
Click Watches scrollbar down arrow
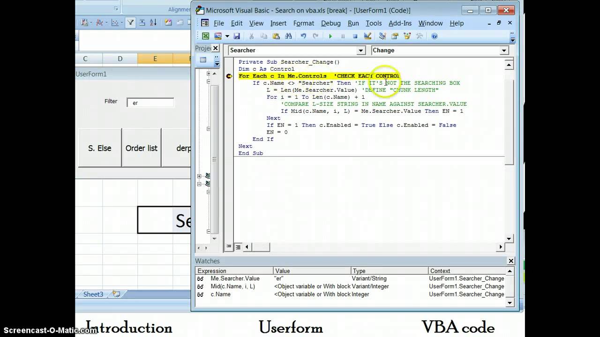point(510,302)
